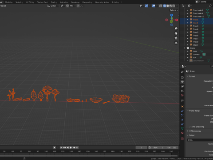Toggle snapping magnet in header

pos(67,6)
